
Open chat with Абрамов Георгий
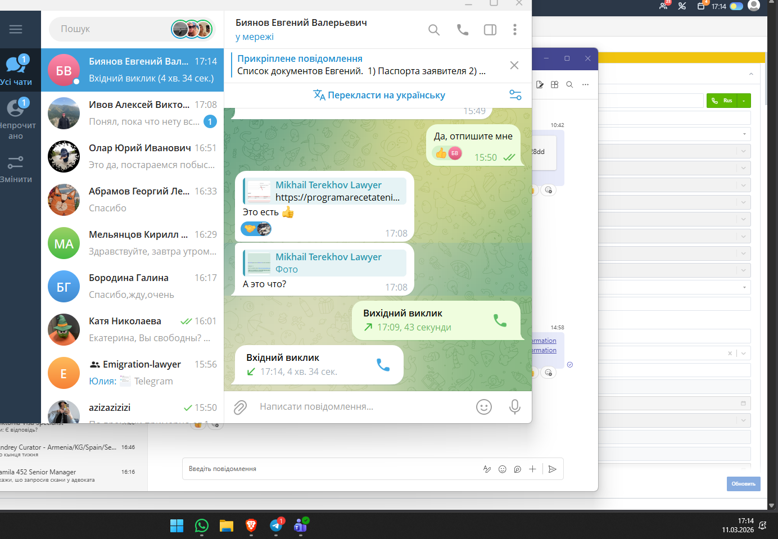133,200
